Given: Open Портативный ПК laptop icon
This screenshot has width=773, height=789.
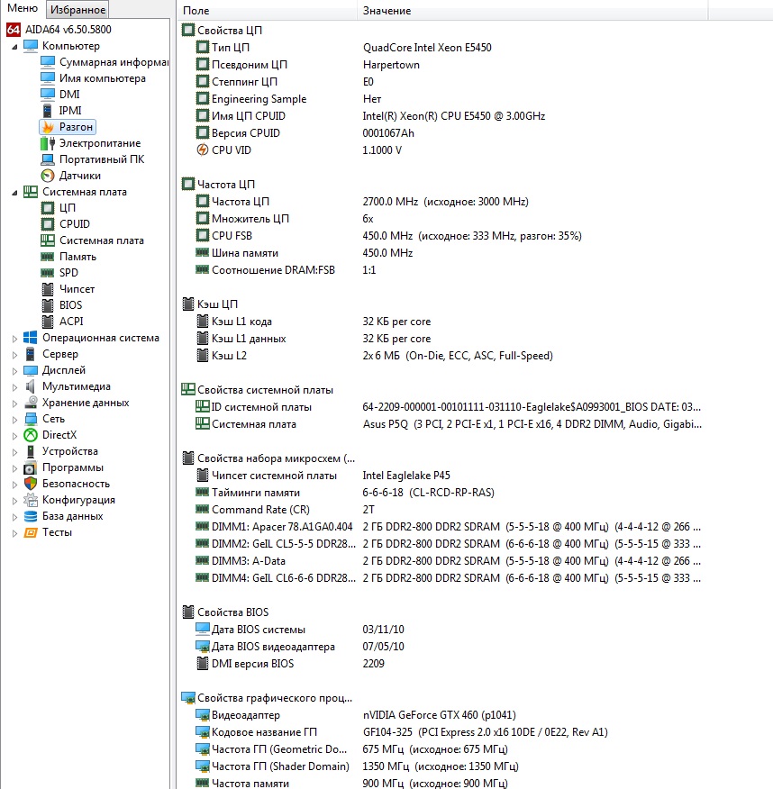Looking at the screenshot, I should [x=48, y=159].
